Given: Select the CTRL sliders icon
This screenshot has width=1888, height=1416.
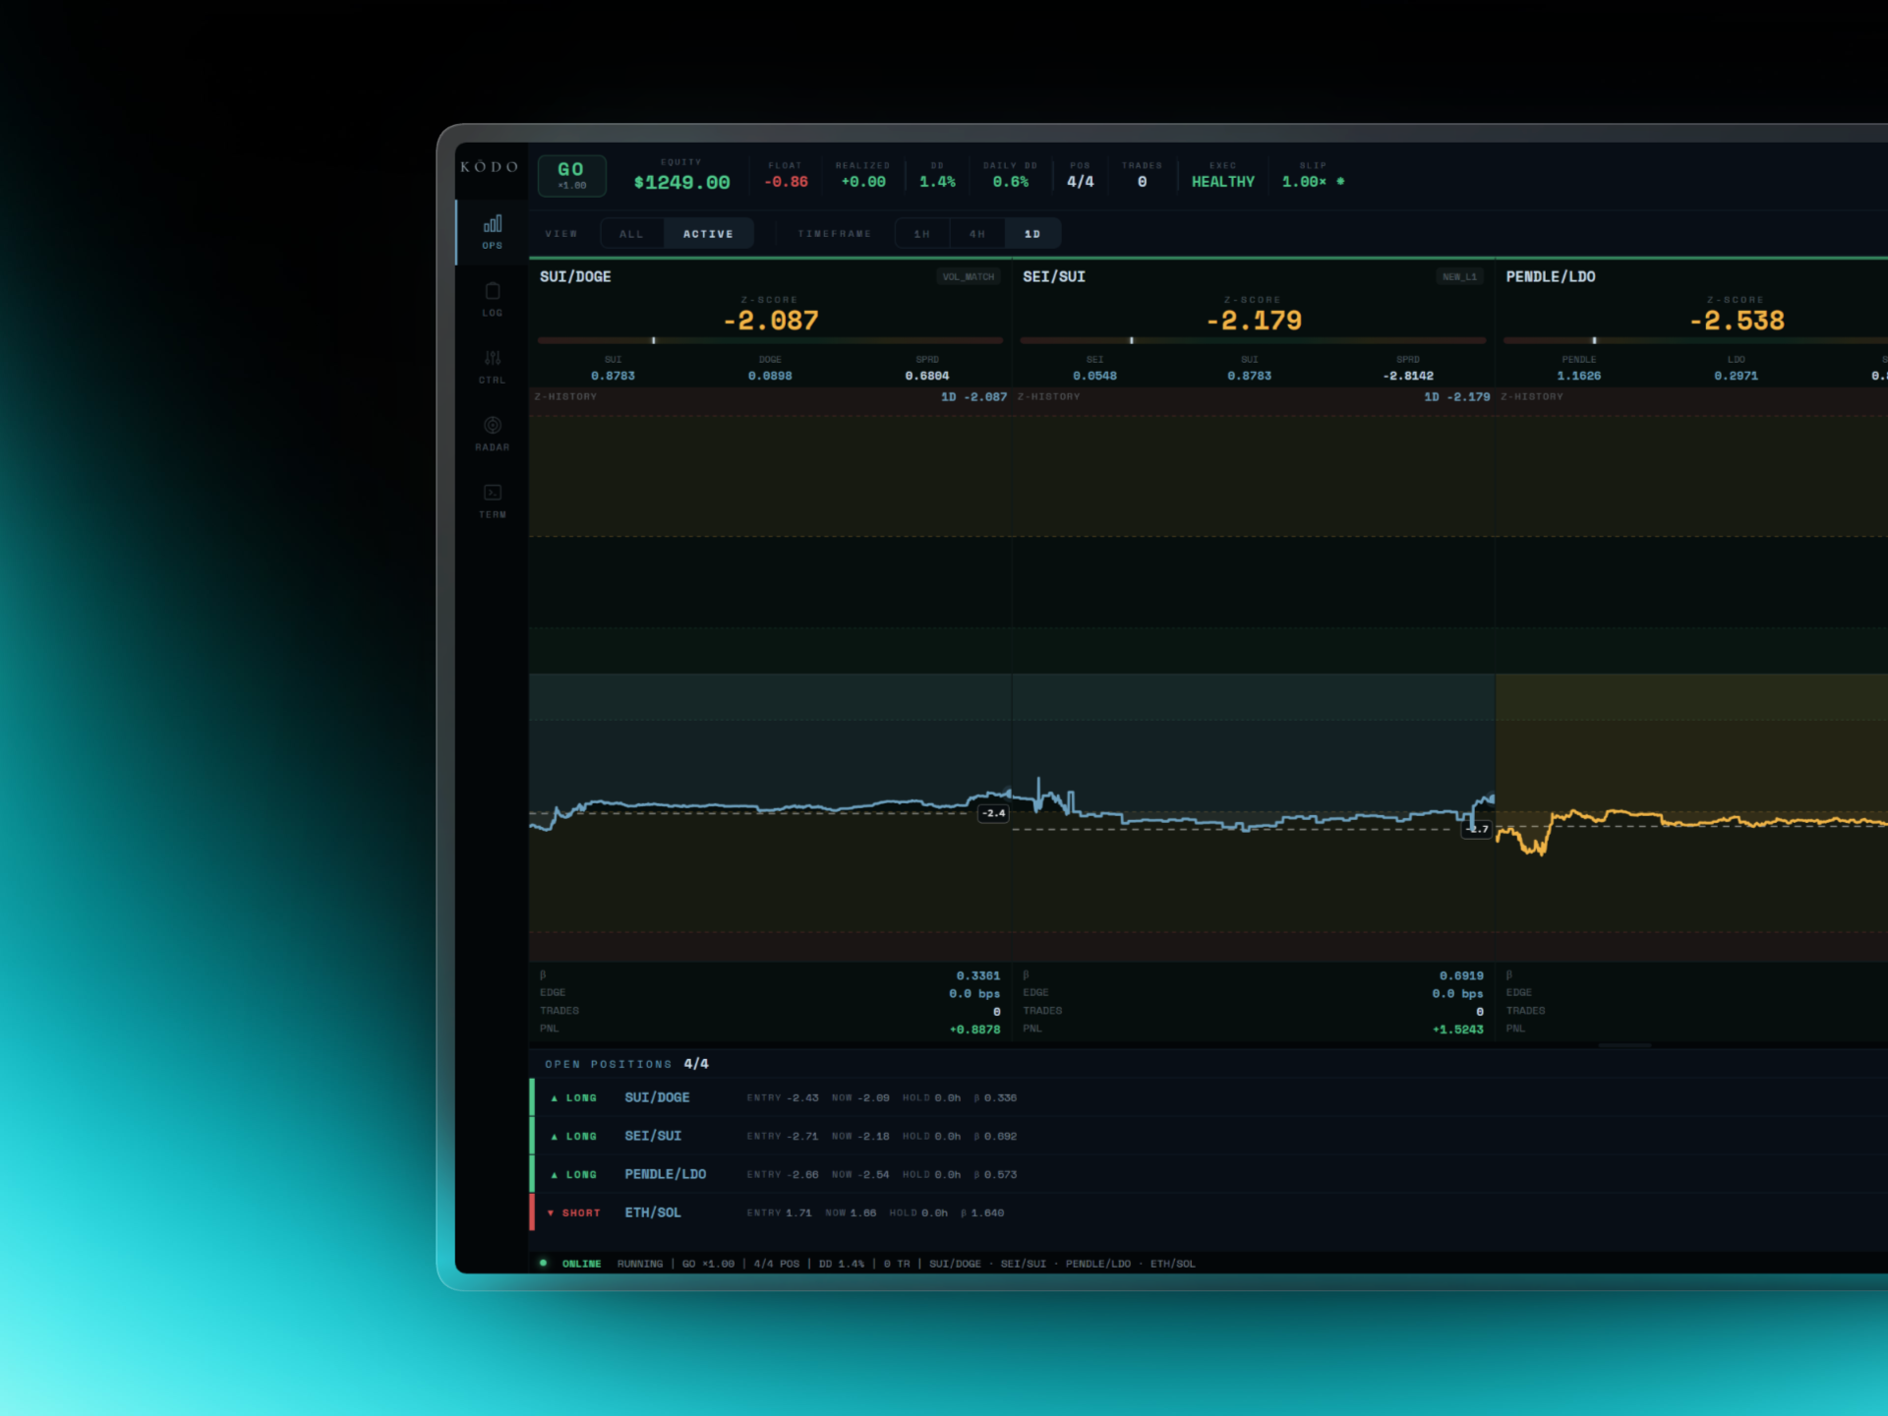Looking at the screenshot, I should (x=492, y=366).
